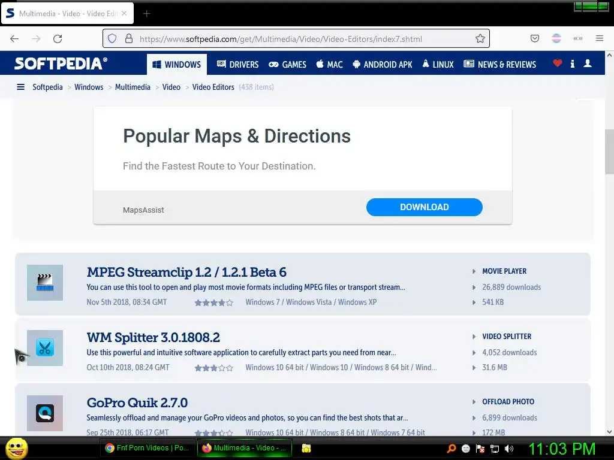Click the 31.6 MB file size text
Image resolution: width=614 pixels, height=460 pixels.
point(495,367)
